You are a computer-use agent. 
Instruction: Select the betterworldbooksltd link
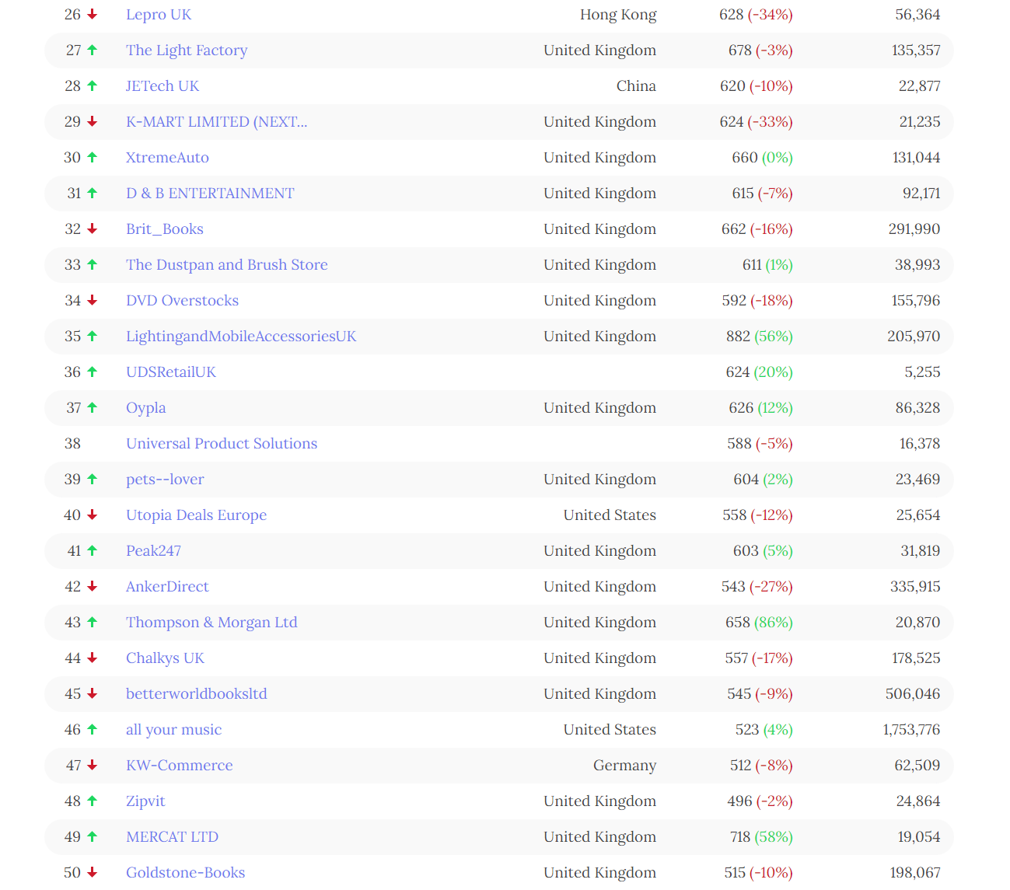click(x=196, y=693)
